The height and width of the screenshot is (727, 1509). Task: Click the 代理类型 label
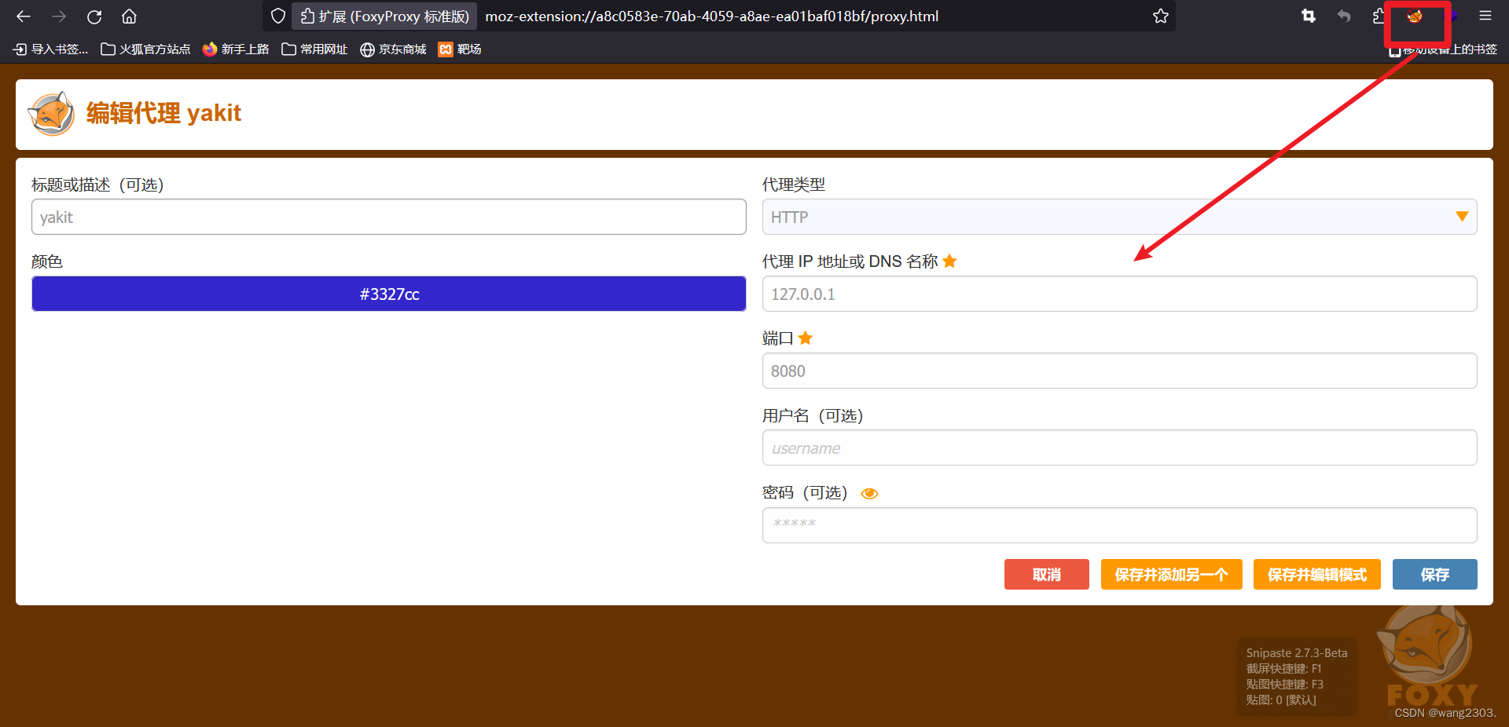(794, 184)
